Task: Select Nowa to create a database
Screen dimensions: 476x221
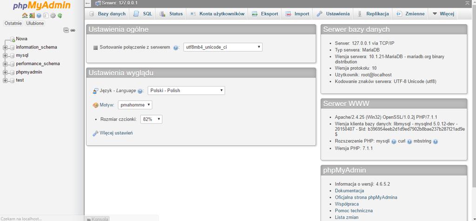Action: (21, 39)
